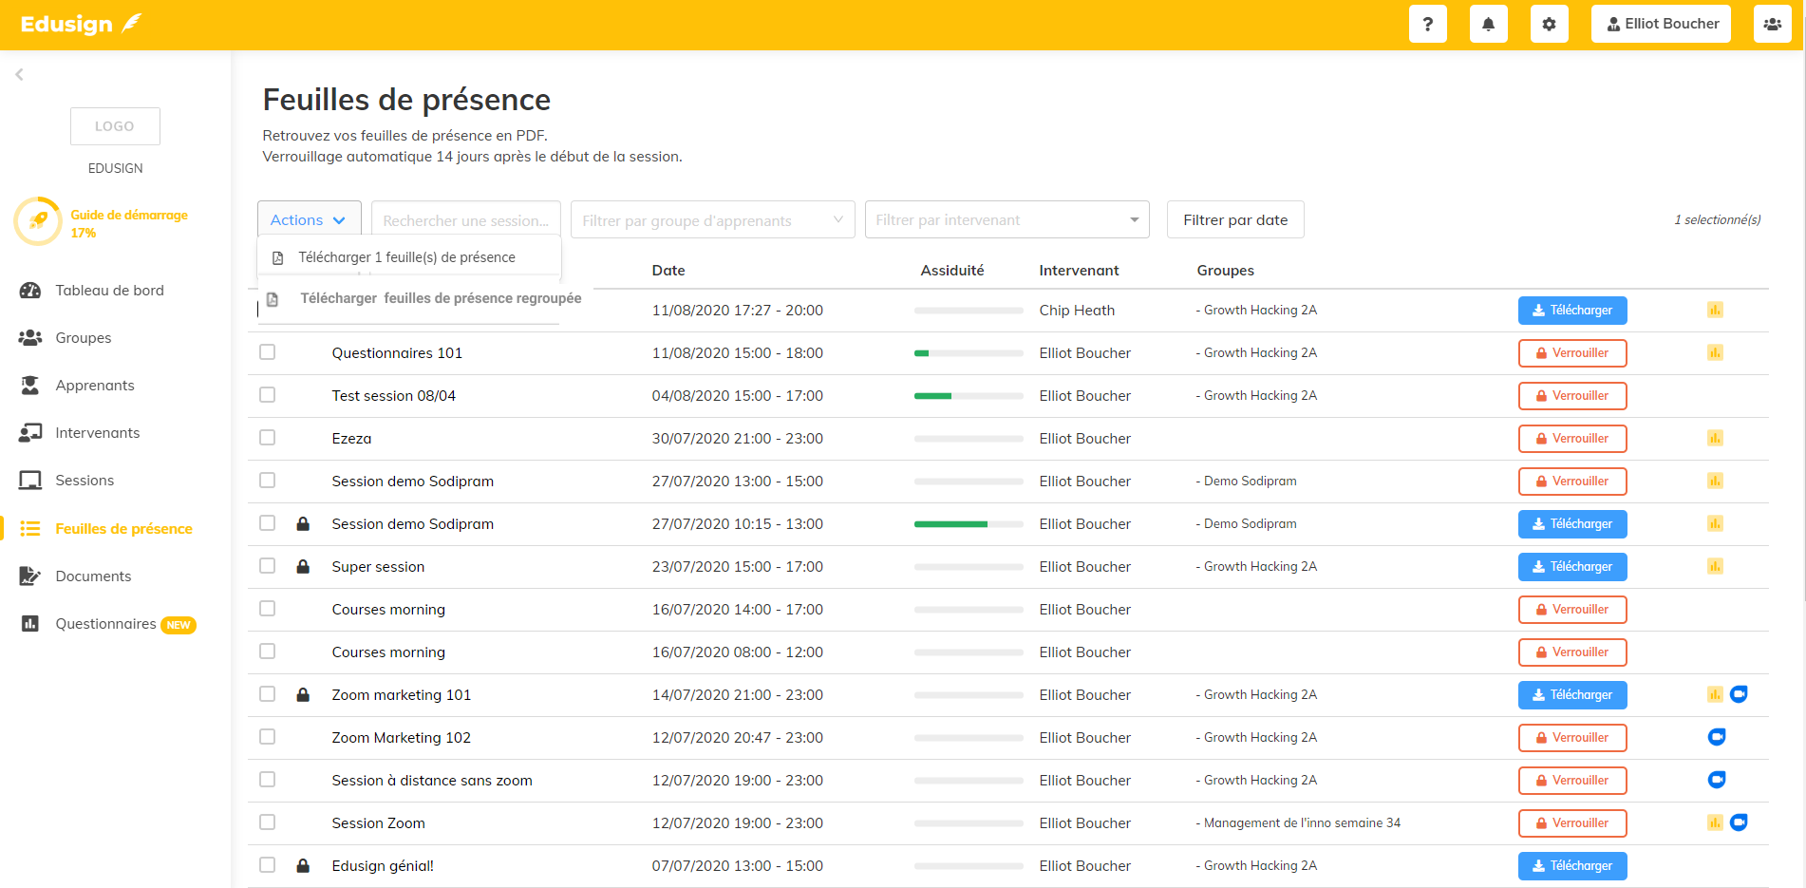
Task: Click yellow stats icon on Questionnaires 101 row
Action: (1715, 352)
